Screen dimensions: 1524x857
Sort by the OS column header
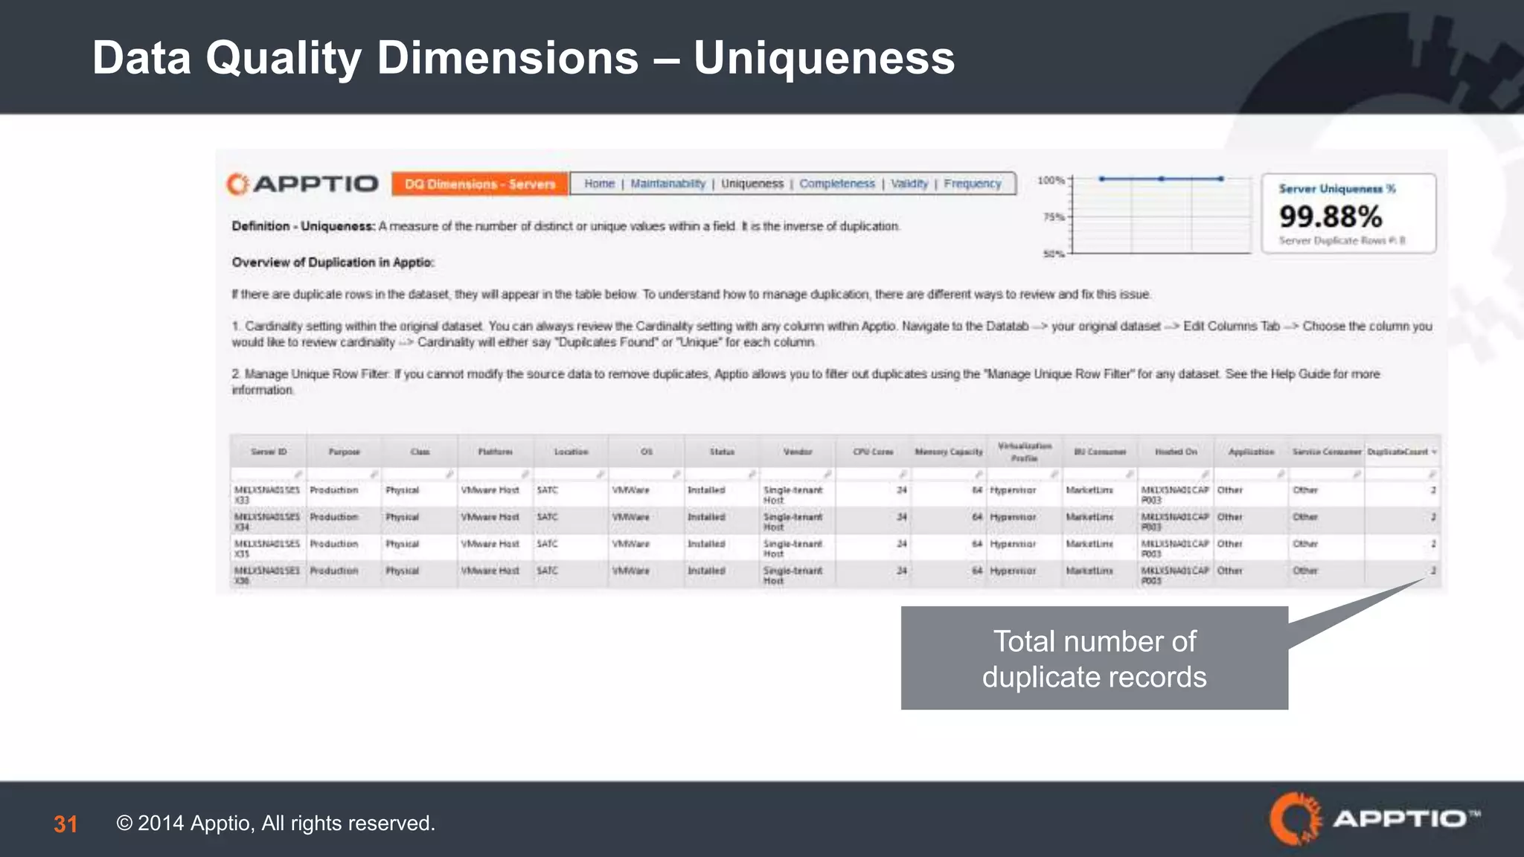click(647, 452)
